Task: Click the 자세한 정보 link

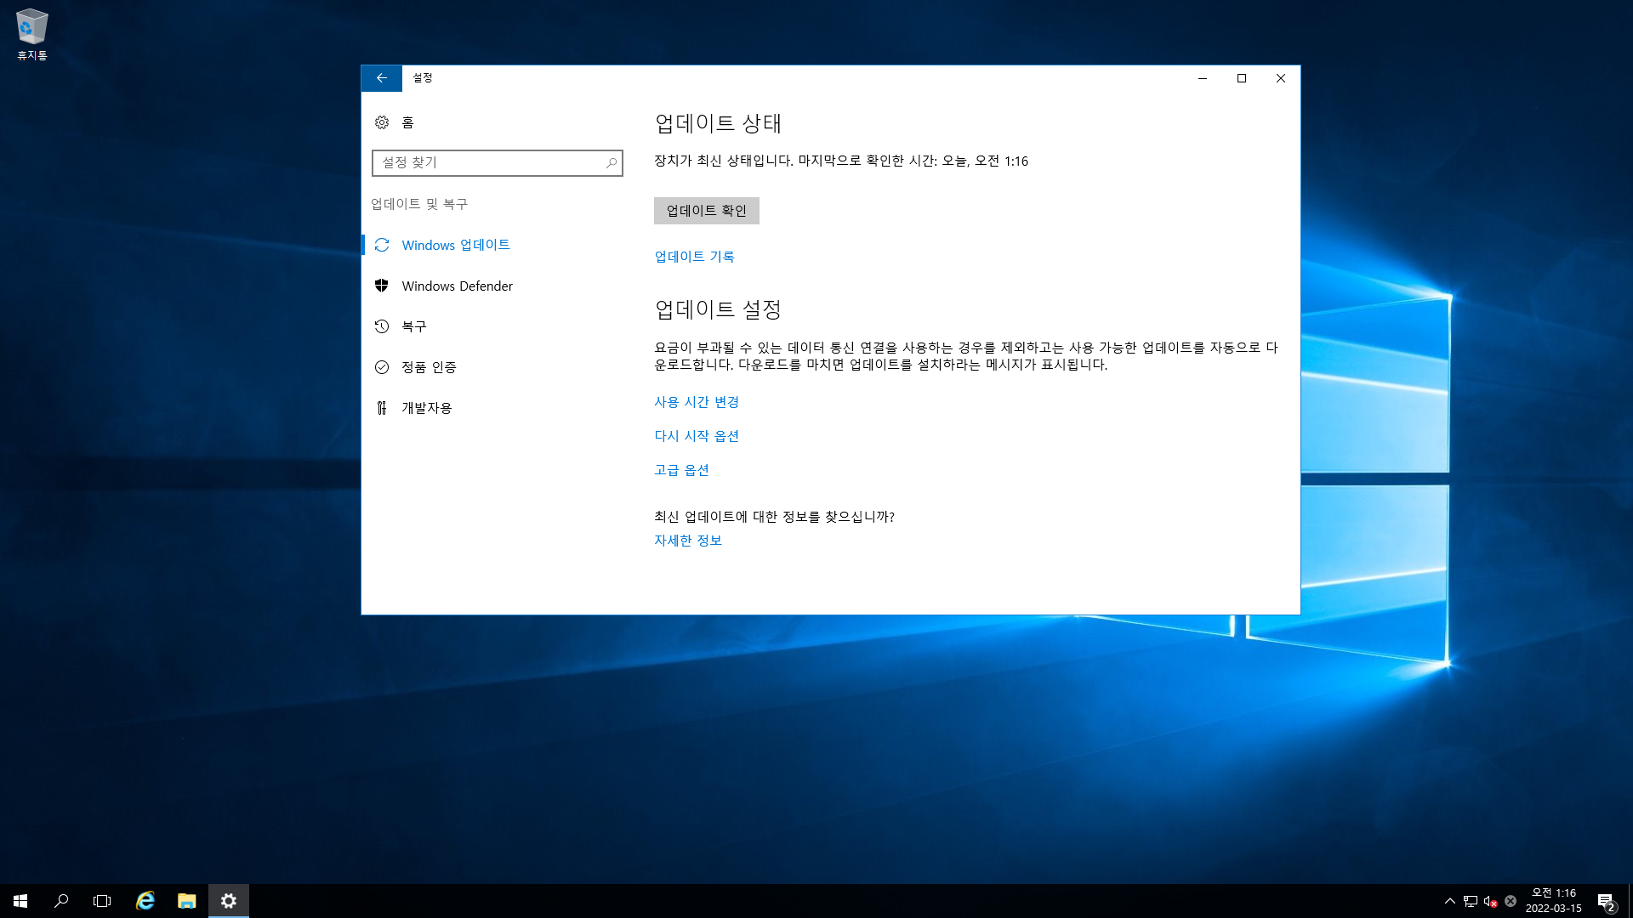Action: [x=687, y=541]
